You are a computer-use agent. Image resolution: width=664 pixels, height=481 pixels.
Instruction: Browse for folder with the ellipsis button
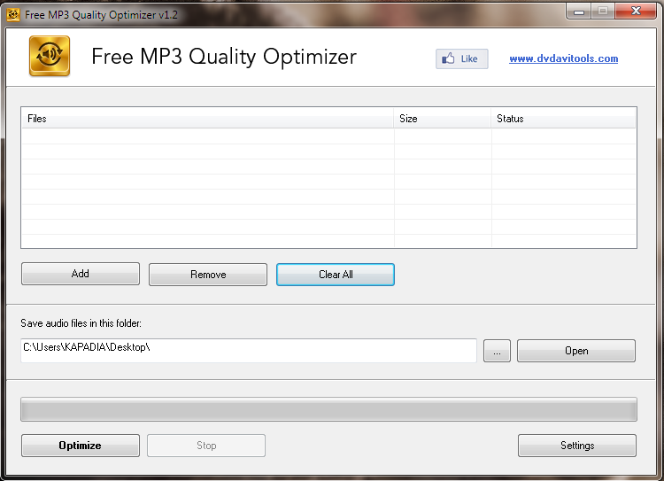click(x=497, y=351)
